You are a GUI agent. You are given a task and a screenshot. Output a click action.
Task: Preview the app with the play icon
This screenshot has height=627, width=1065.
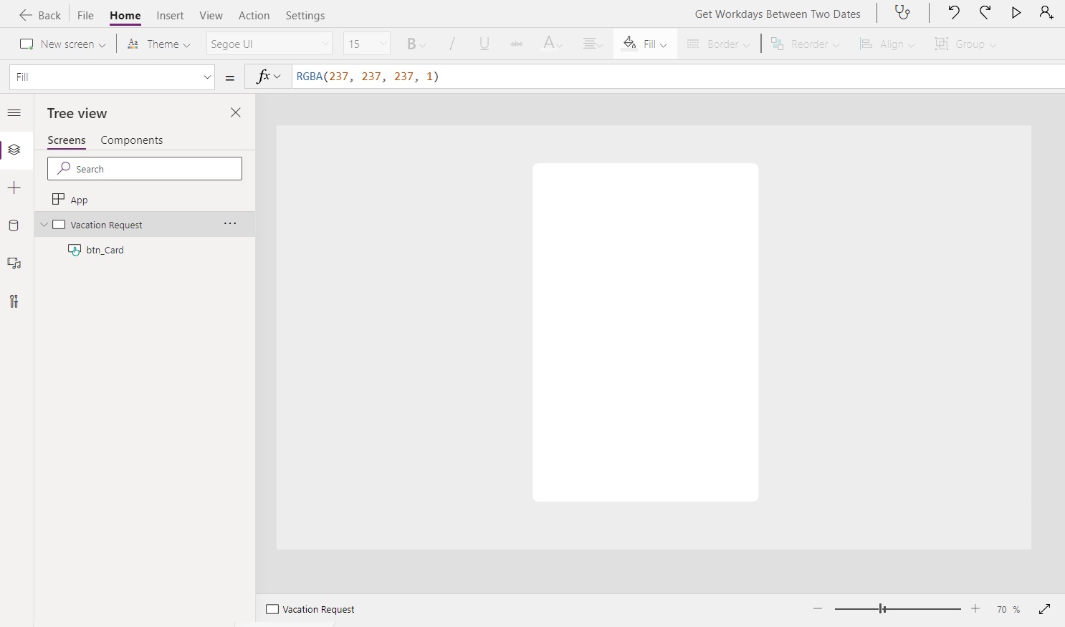click(x=1016, y=13)
